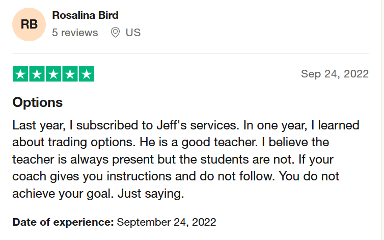Select the fifth green rating star
Screen dimensions: 384x240
pyautogui.click(x=87, y=74)
